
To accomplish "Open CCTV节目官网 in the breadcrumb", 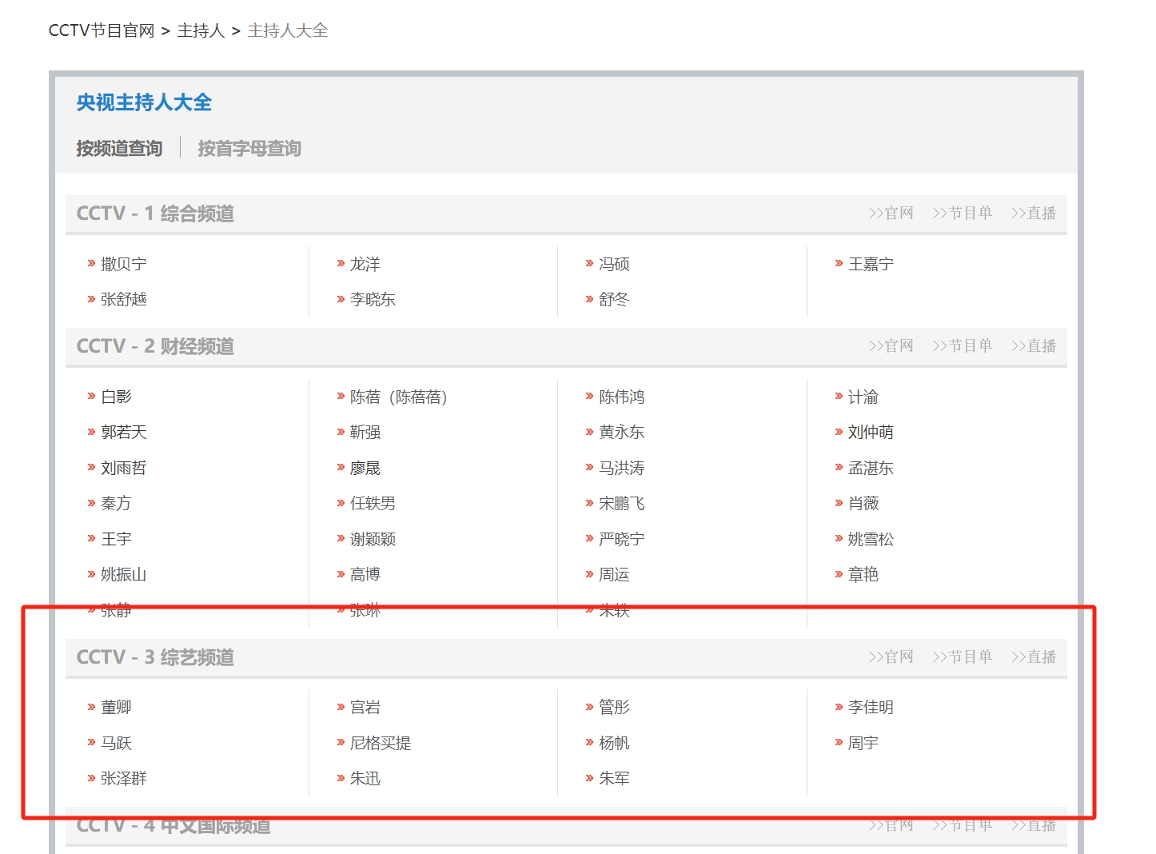I will point(101,30).
